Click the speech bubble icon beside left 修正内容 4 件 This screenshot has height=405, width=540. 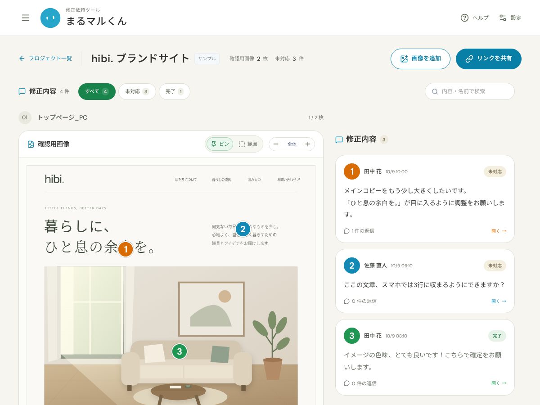22,91
